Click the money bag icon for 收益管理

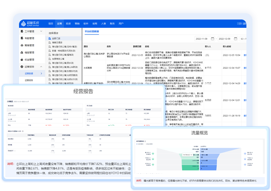point(22,59)
